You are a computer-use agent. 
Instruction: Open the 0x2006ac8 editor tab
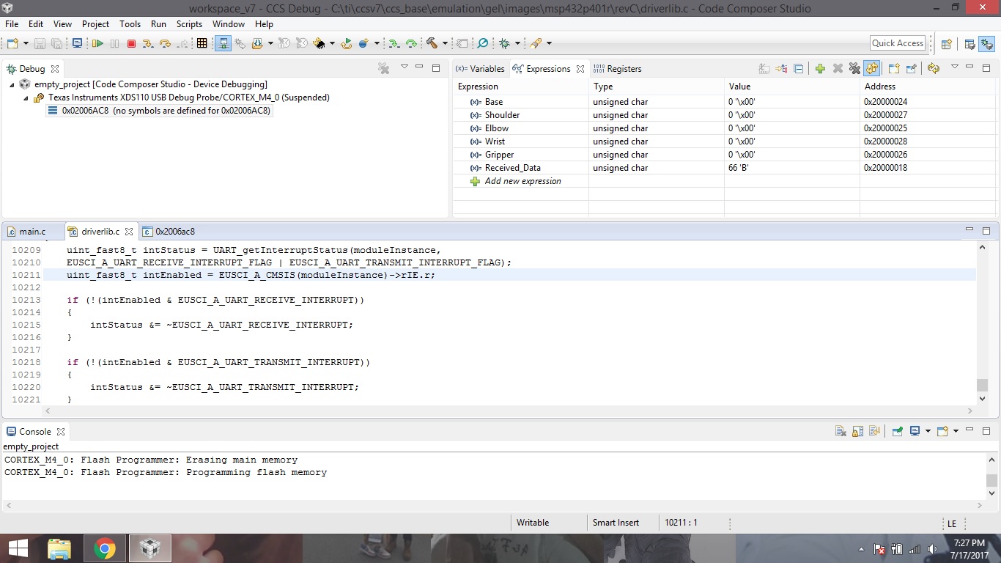169,232
